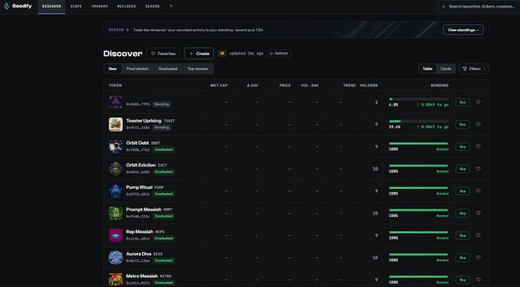Select the Top movers tab
Image resolution: width=520 pixels, height=287 pixels.
(x=198, y=69)
